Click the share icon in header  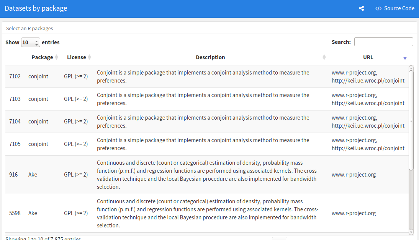361,8
